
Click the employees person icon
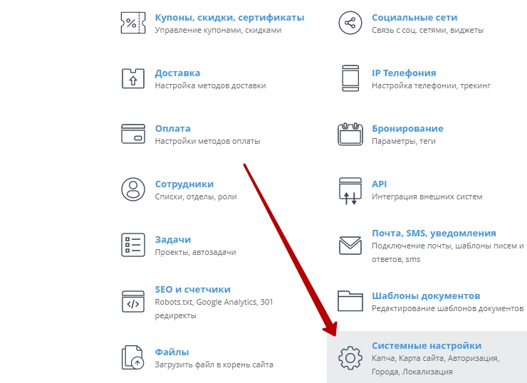click(x=133, y=189)
